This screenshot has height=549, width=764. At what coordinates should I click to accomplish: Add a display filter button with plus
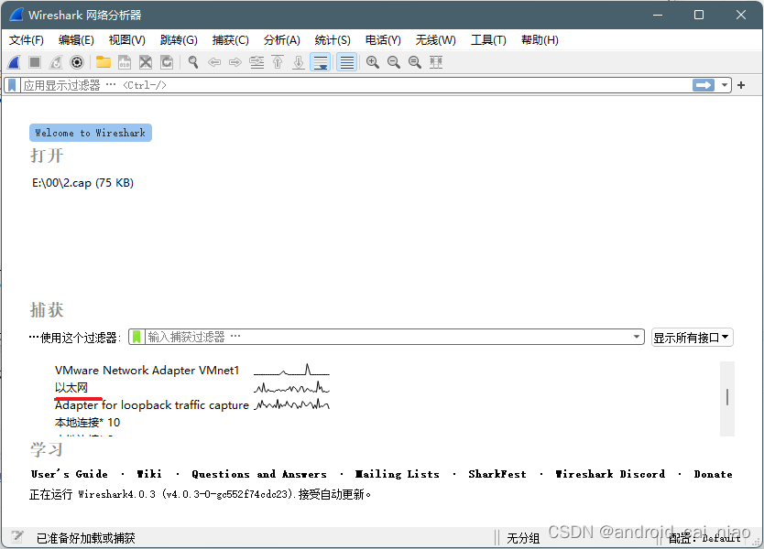741,85
